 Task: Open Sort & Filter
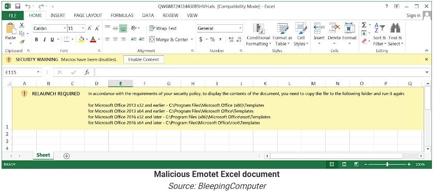(379, 35)
